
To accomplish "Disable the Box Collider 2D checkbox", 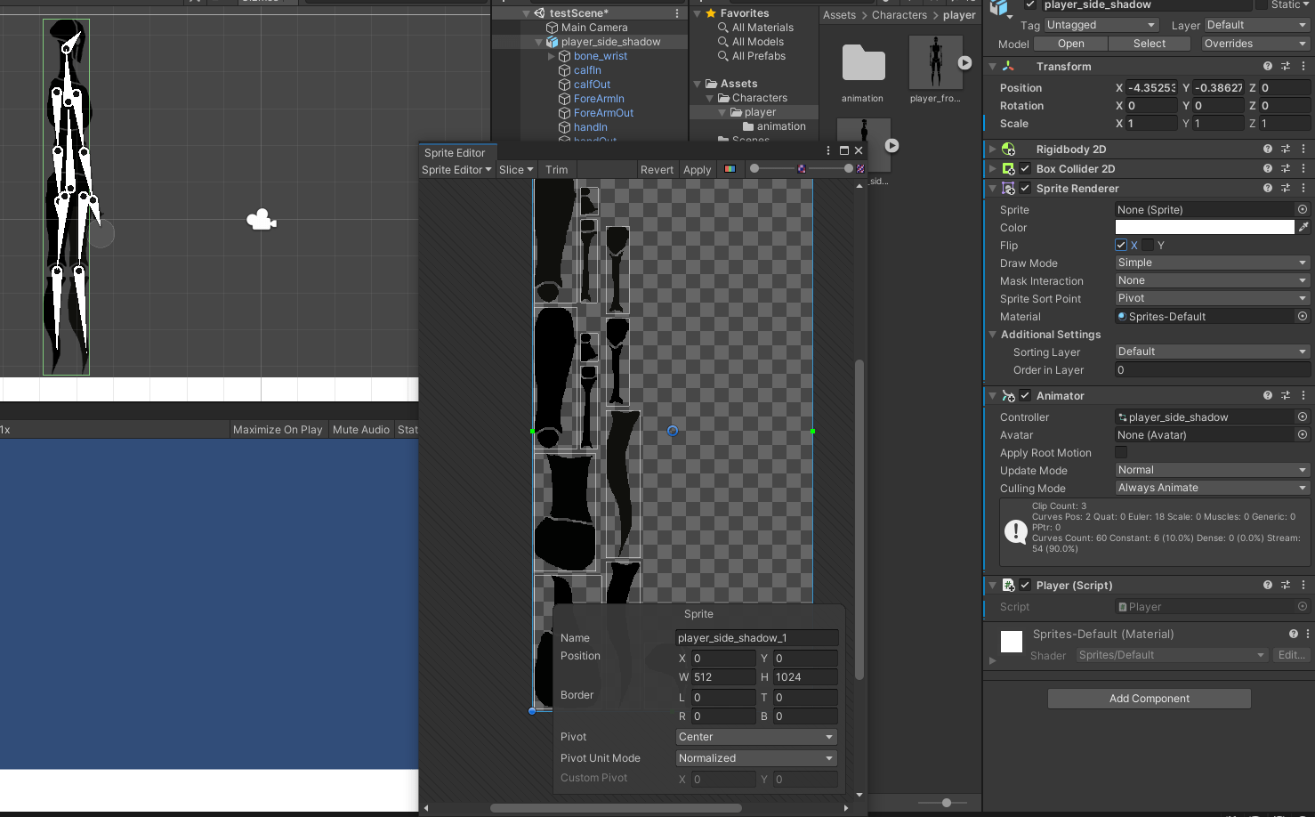I will [1025, 169].
